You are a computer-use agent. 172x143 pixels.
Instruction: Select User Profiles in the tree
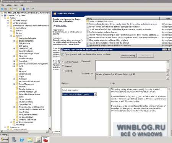(x=24, y=112)
